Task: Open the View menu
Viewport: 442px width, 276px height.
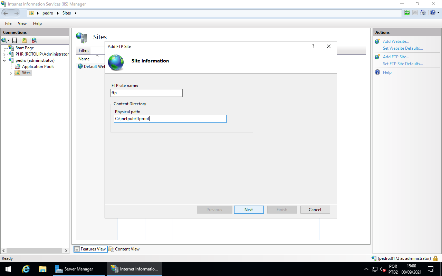Action: coord(22,23)
